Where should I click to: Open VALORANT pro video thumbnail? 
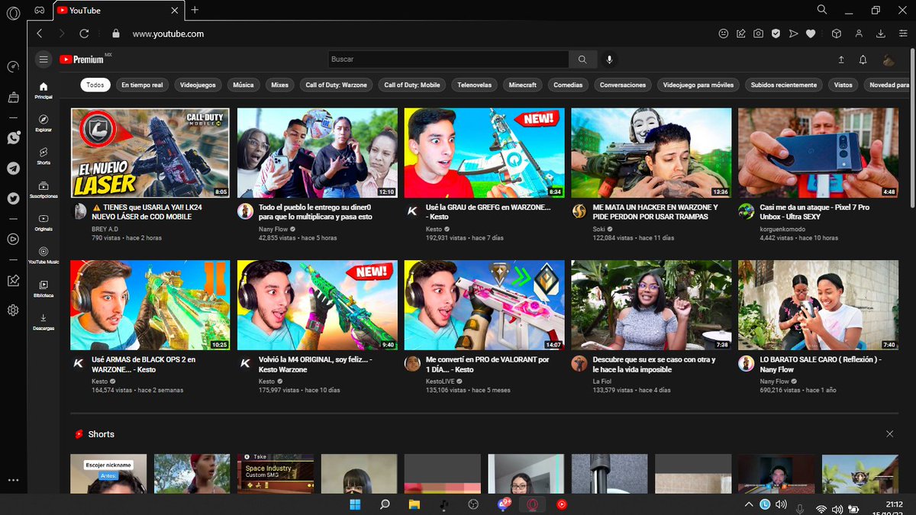(485, 305)
